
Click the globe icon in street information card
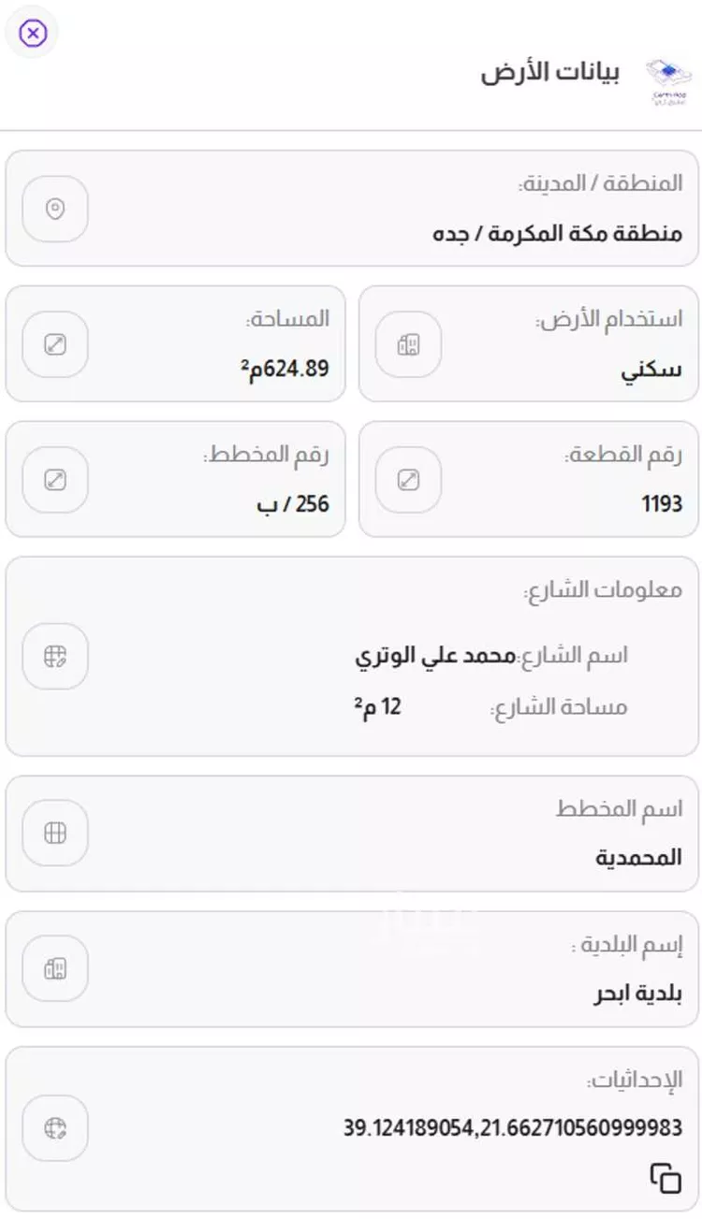pyautogui.click(x=55, y=656)
